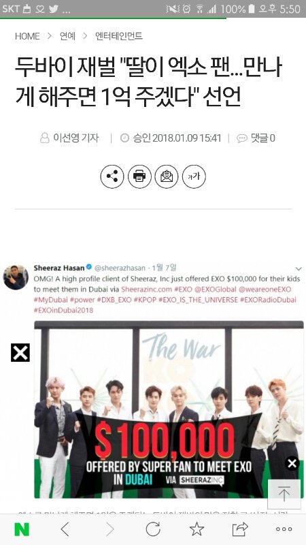This screenshot has height=545, width=306.
Task: Dismiss round X button on image
Action: tap(292, 463)
